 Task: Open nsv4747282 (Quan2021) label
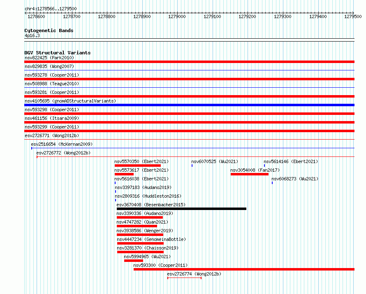[x=142, y=222]
